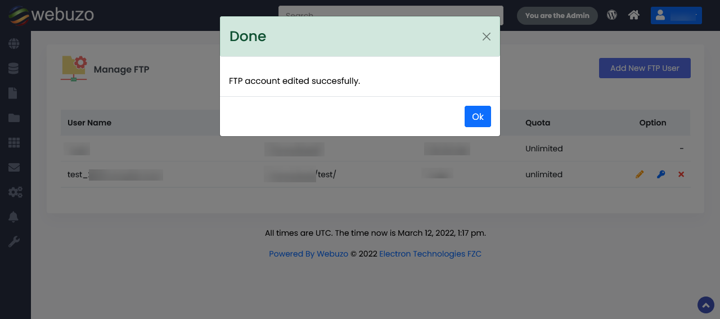Open the globe Domains sidebar icon
720x319 pixels.
click(x=14, y=44)
